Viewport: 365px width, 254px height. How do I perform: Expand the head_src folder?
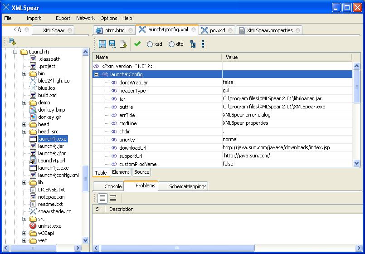tap(24, 132)
